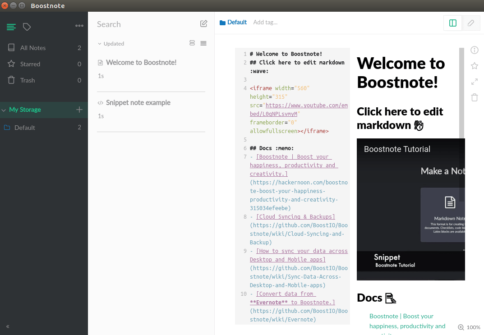
Task: Click the '# Welcome to Boostnote!' editor line
Action: [286, 54]
